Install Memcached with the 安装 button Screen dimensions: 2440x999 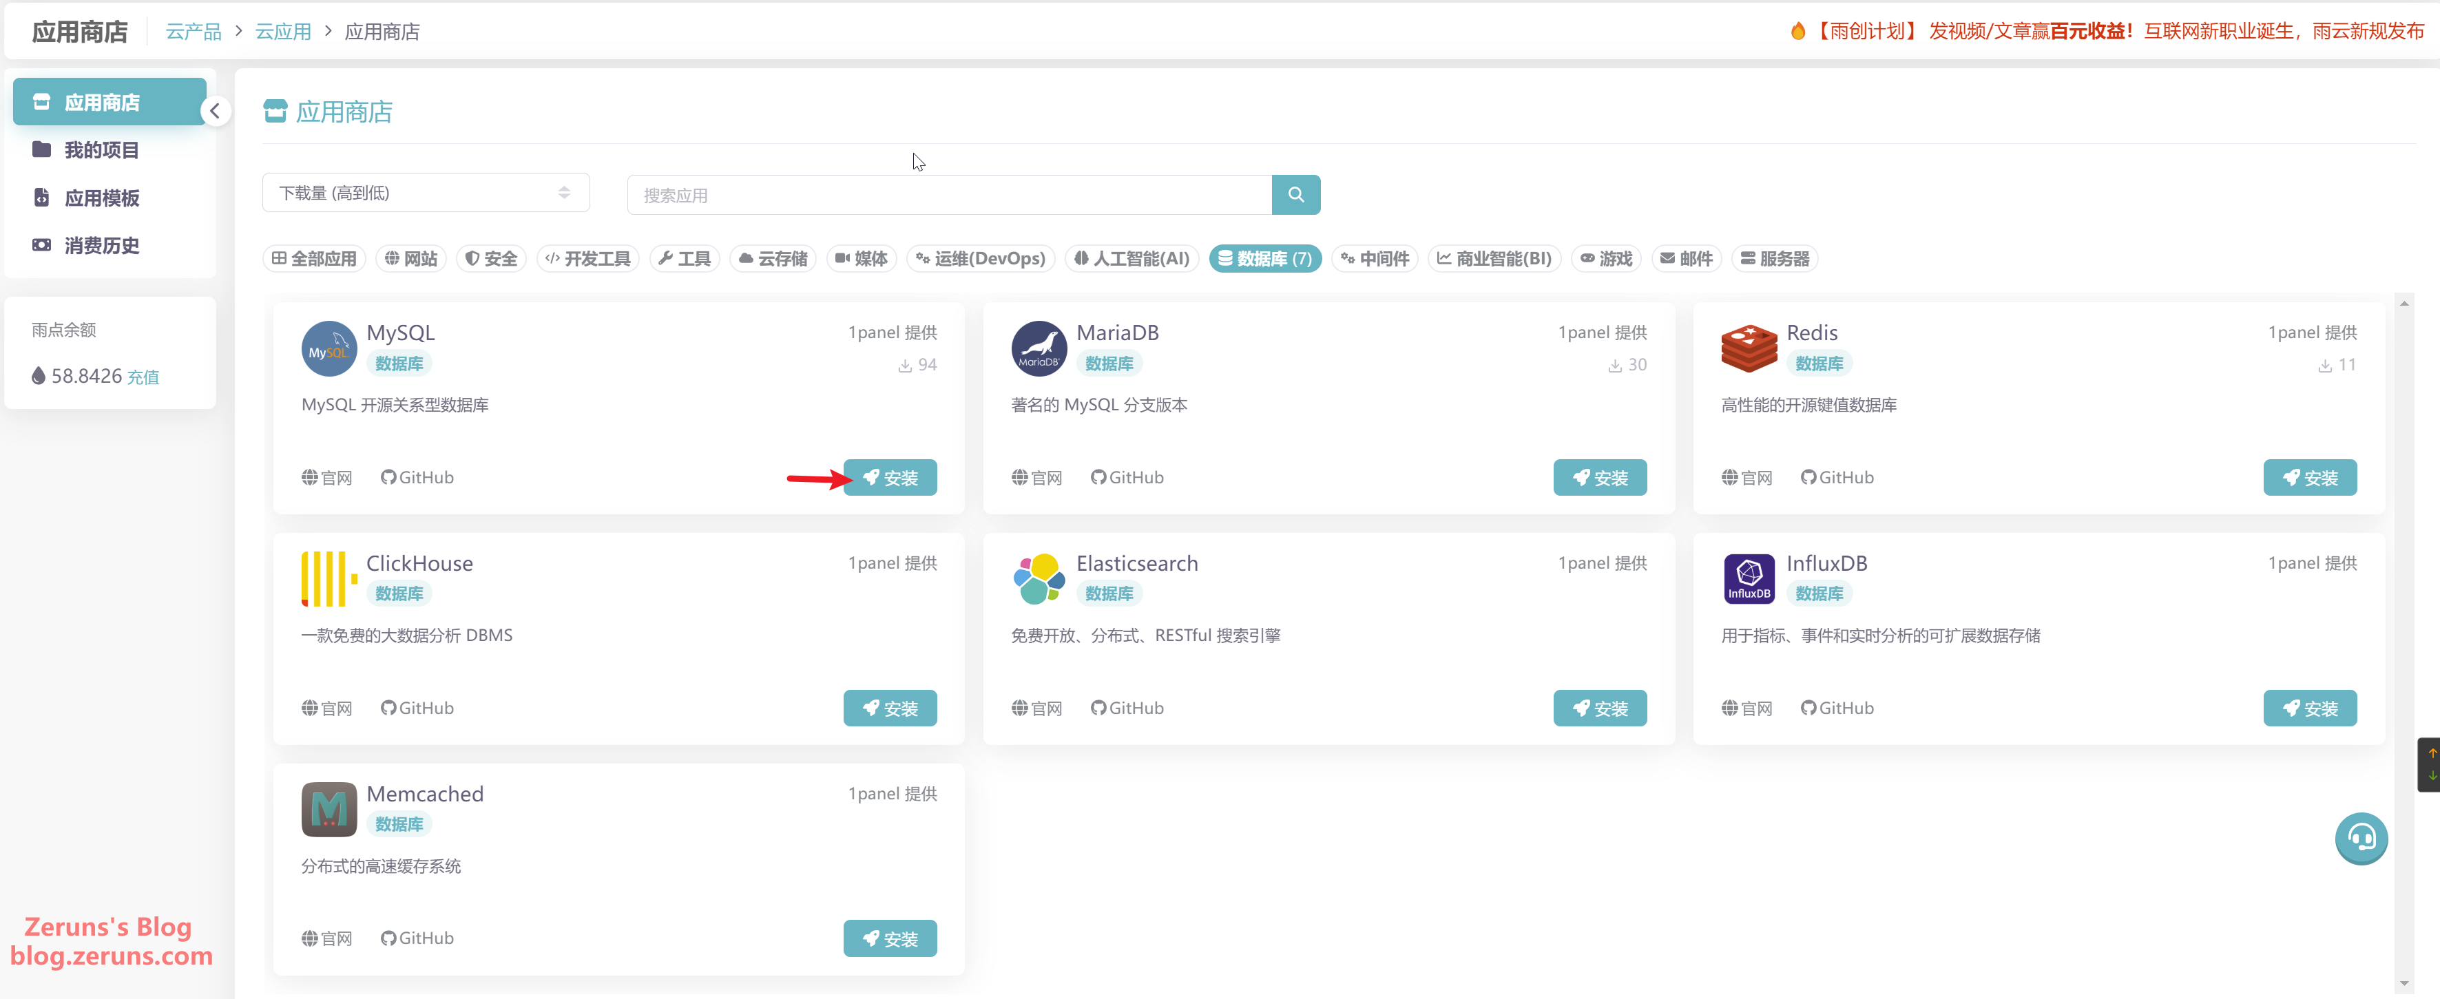click(x=889, y=938)
